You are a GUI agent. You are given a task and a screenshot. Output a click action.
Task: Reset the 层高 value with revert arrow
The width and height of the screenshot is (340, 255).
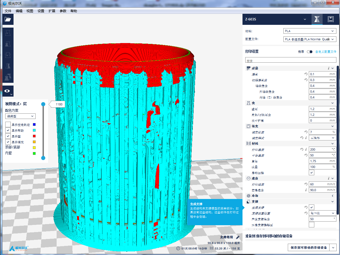click(x=306, y=74)
